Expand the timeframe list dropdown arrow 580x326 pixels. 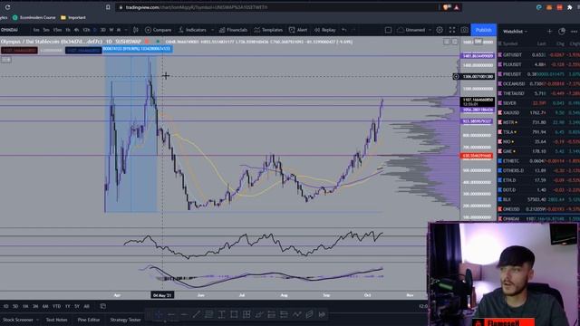[x=126, y=30]
